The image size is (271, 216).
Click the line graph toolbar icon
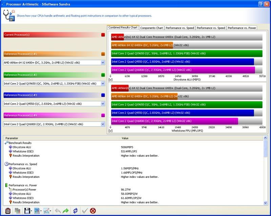46,211
